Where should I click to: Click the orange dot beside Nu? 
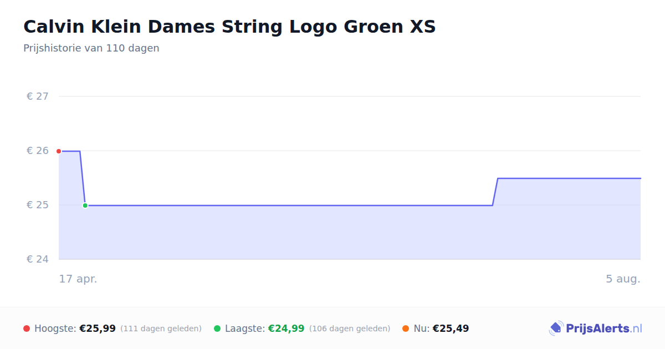coord(406,329)
